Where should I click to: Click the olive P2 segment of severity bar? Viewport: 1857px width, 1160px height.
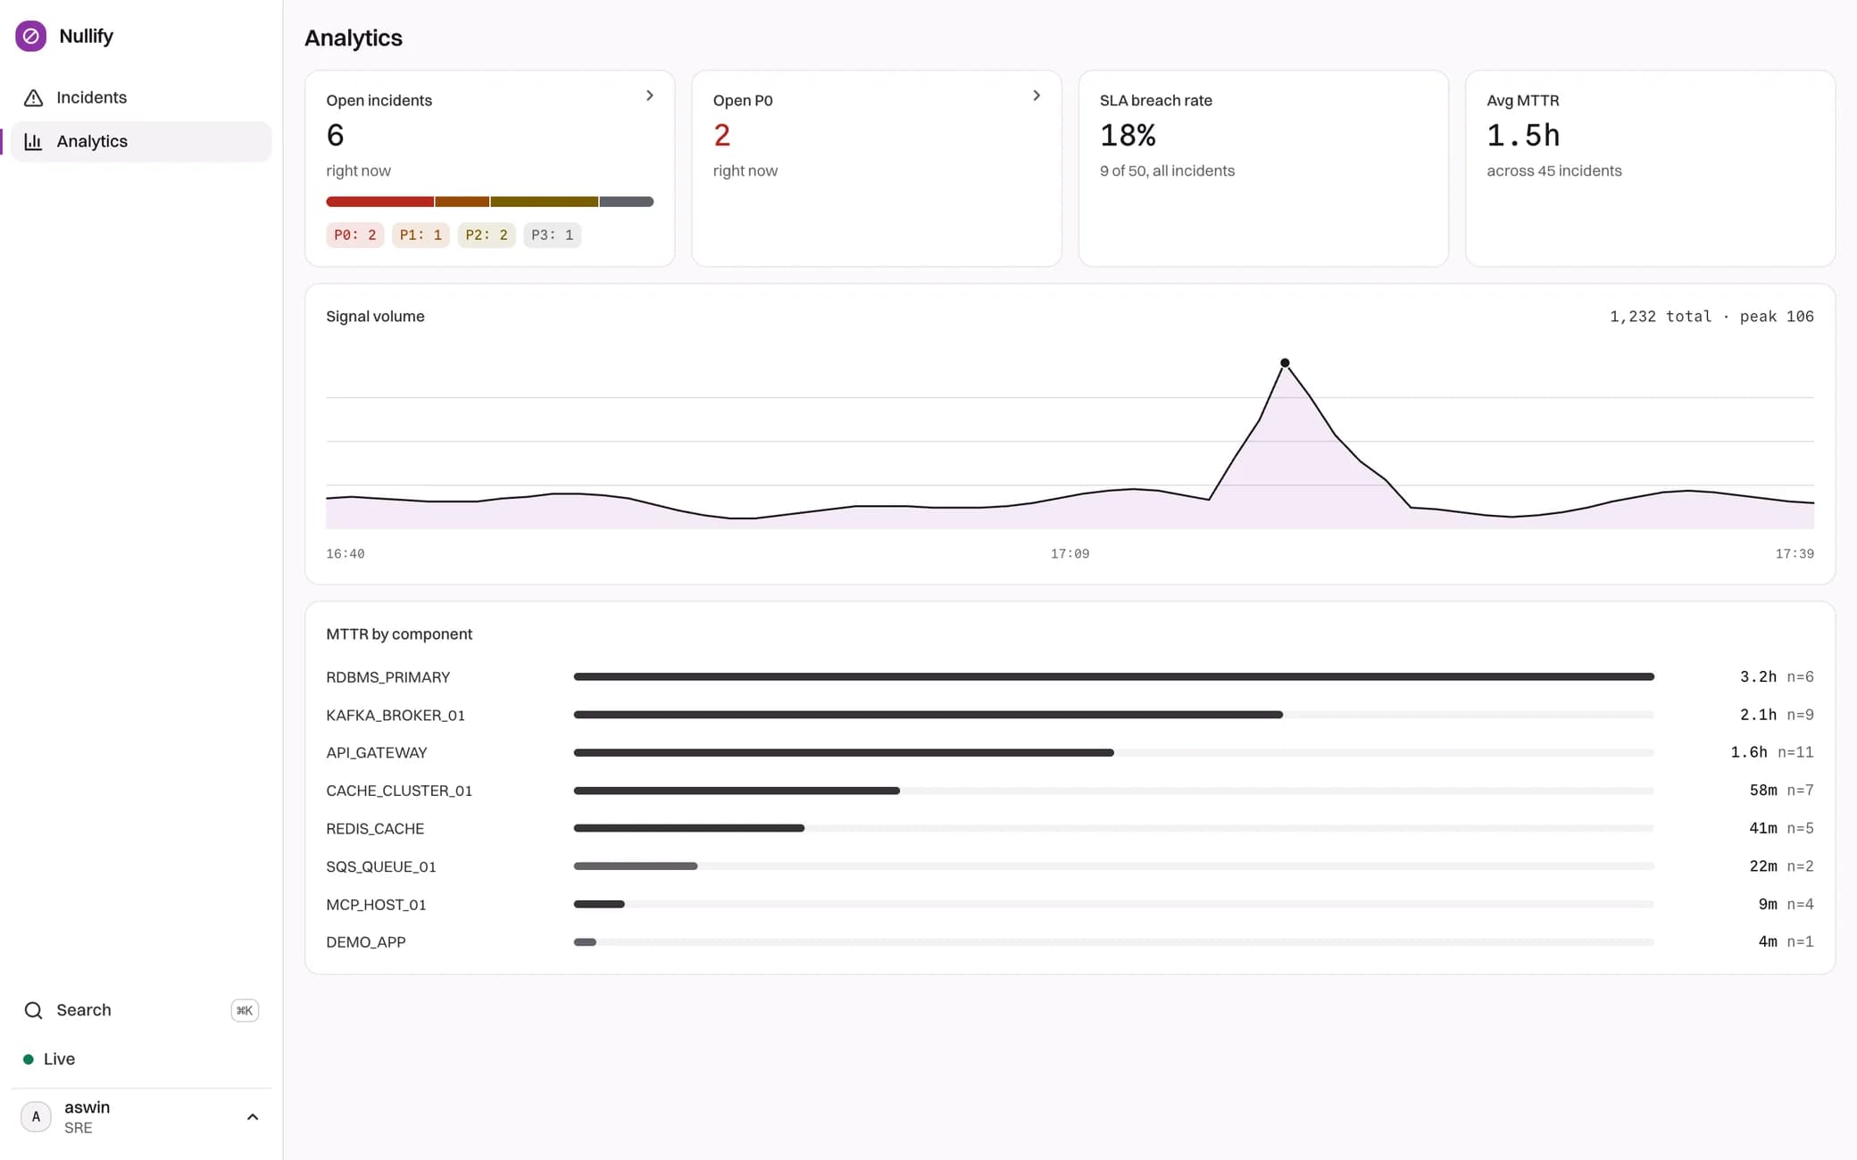coord(545,202)
